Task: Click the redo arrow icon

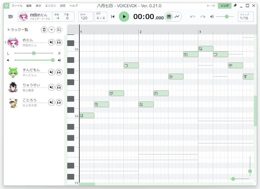Action: pyautogui.click(x=203, y=16)
